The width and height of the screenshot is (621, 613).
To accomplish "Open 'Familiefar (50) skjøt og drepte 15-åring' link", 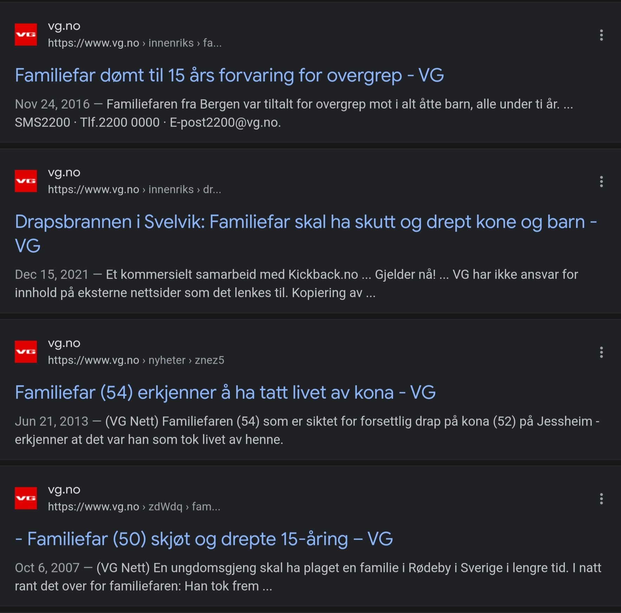I will (204, 539).
